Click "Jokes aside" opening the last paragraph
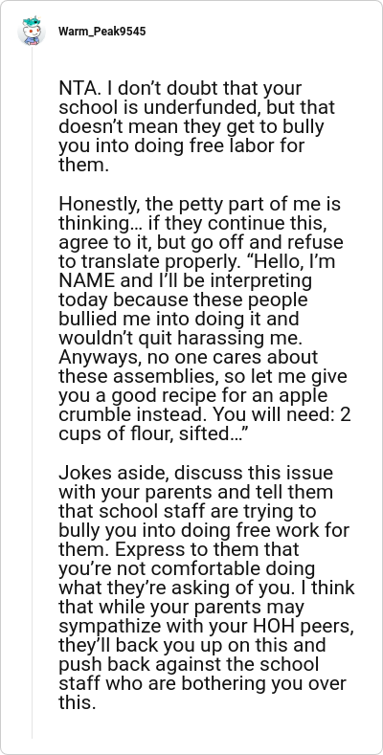The image size is (383, 755). pos(114,474)
